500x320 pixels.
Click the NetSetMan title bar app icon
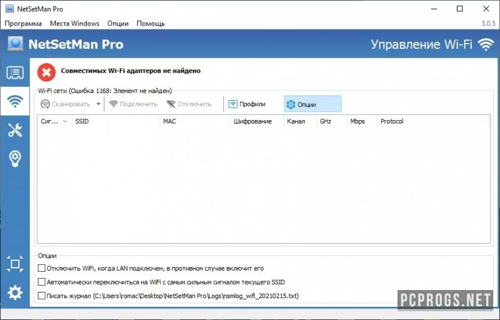[9, 9]
